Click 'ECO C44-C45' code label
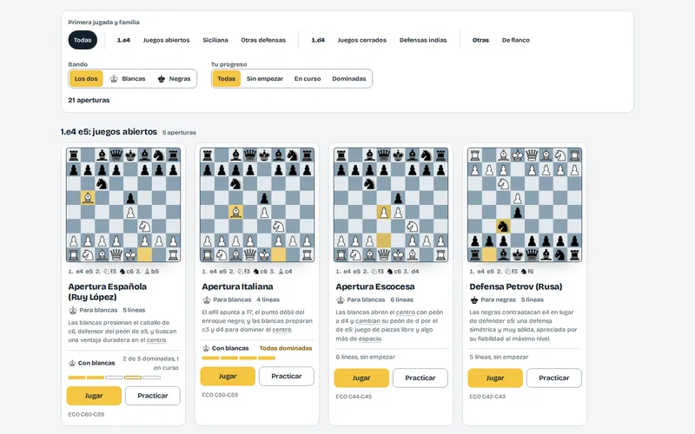Screen dimensions: 695x434 point(354,397)
